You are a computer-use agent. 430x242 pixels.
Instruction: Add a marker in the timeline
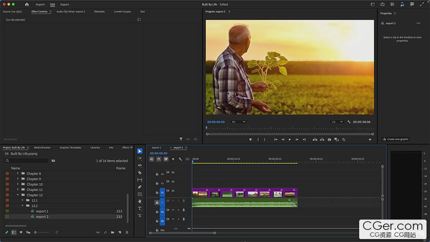click(173, 159)
